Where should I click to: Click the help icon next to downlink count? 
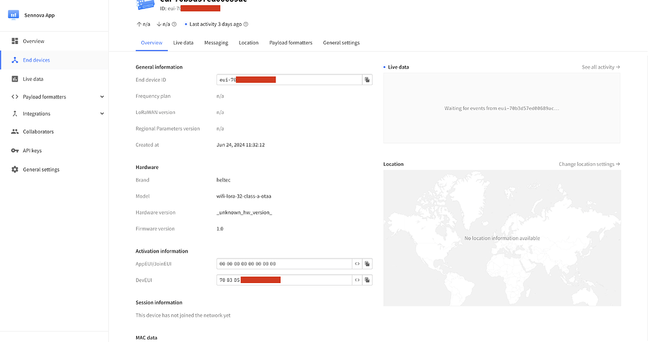click(x=174, y=25)
